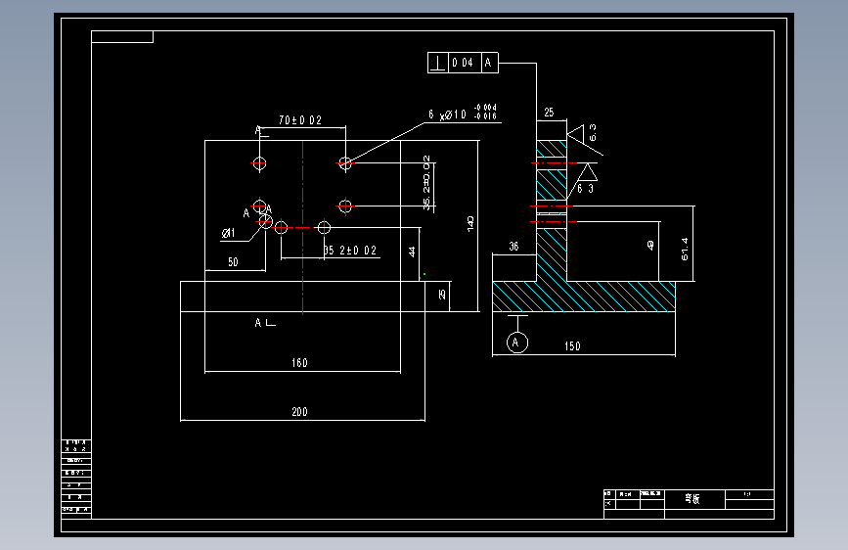Image resolution: width=848 pixels, height=550 pixels.
Task: Select the datum A box in tolerance frame
Action: [x=489, y=63]
